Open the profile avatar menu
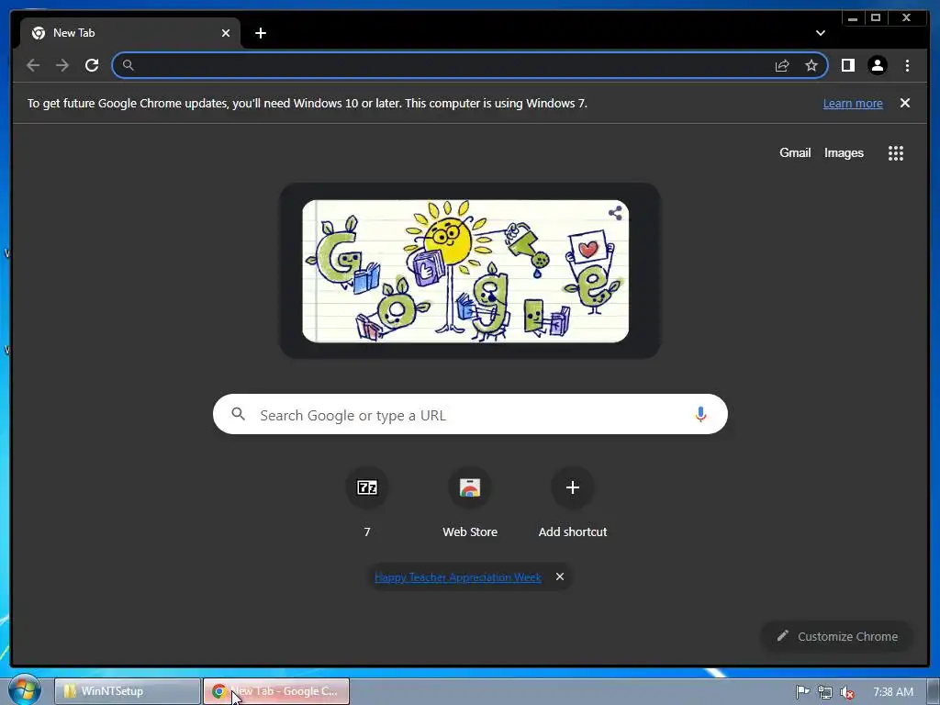This screenshot has width=940, height=705. [x=877, y=65]
